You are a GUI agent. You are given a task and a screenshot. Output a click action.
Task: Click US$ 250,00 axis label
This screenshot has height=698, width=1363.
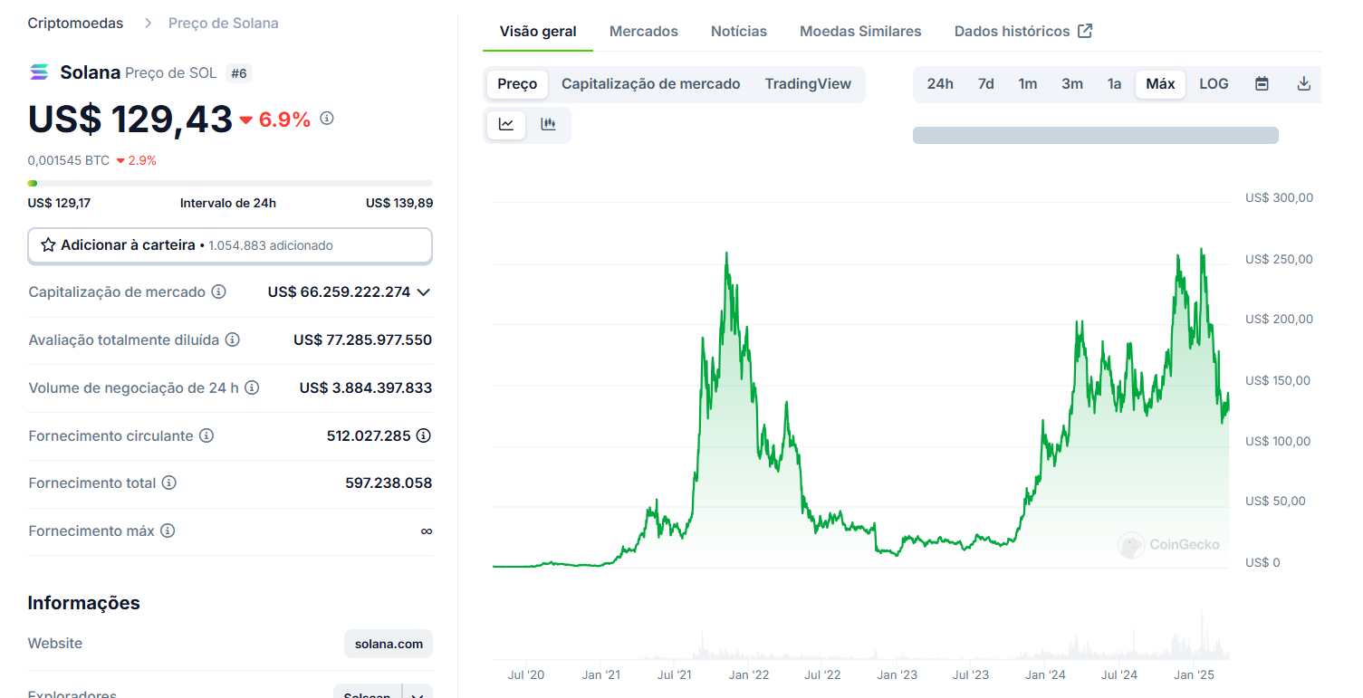coord(1279,259)
